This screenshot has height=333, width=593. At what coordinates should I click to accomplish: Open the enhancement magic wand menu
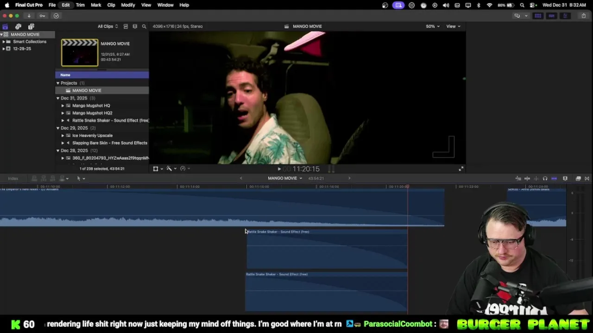171,169
